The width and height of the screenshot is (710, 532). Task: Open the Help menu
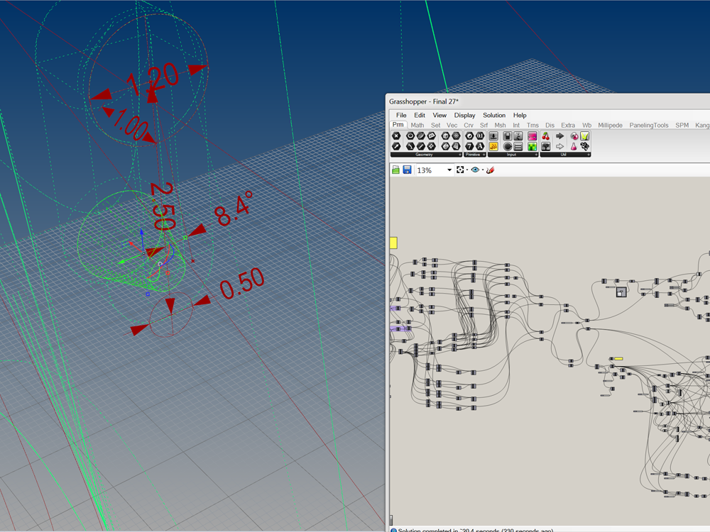(520, 116)
